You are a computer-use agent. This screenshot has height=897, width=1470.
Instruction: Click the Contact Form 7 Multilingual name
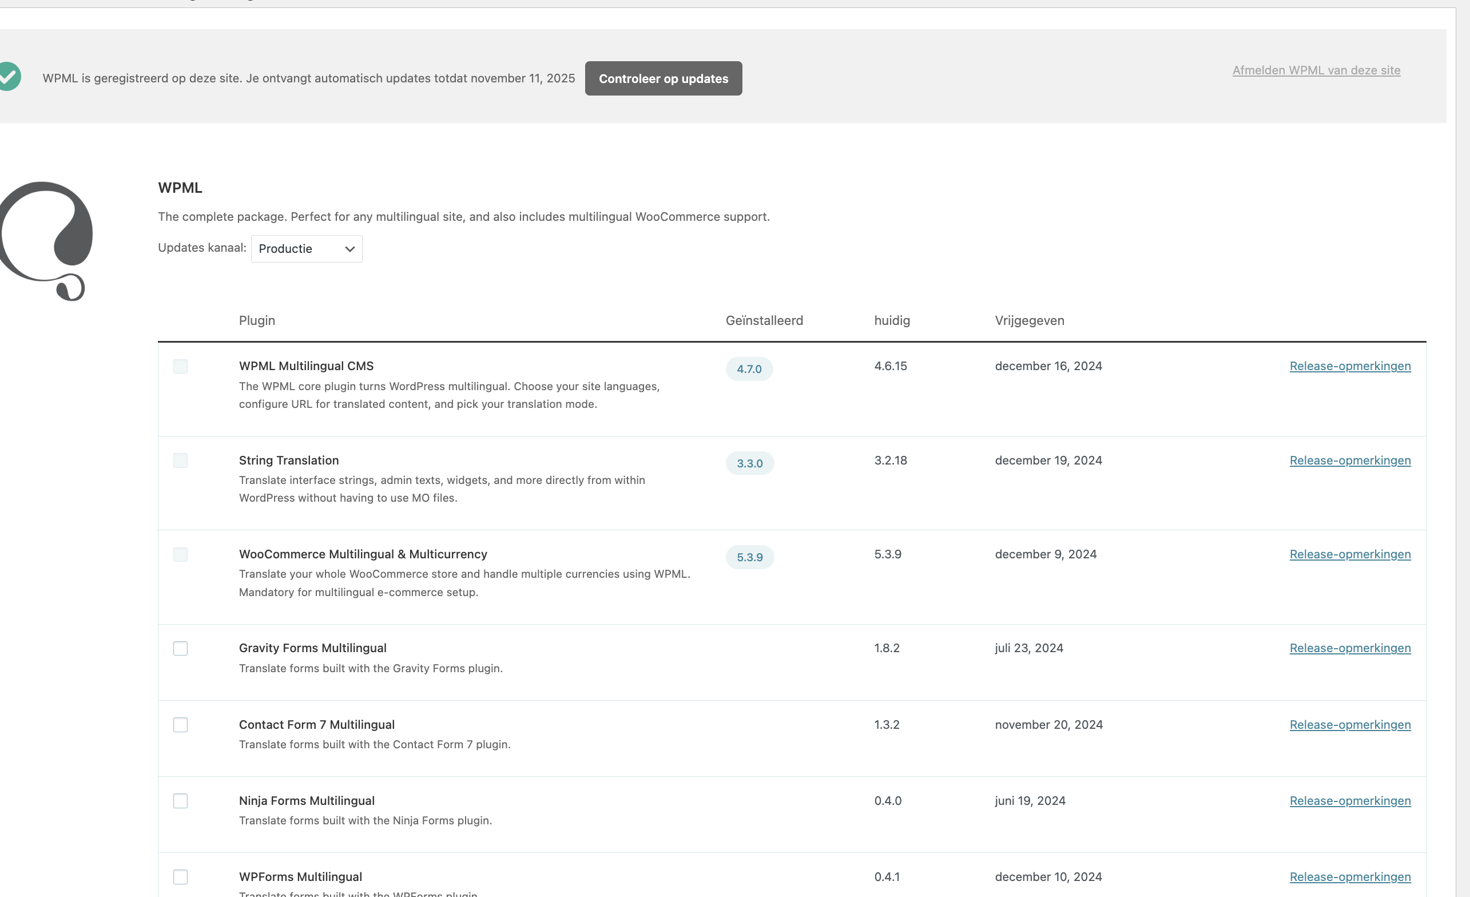pos(317,725)
